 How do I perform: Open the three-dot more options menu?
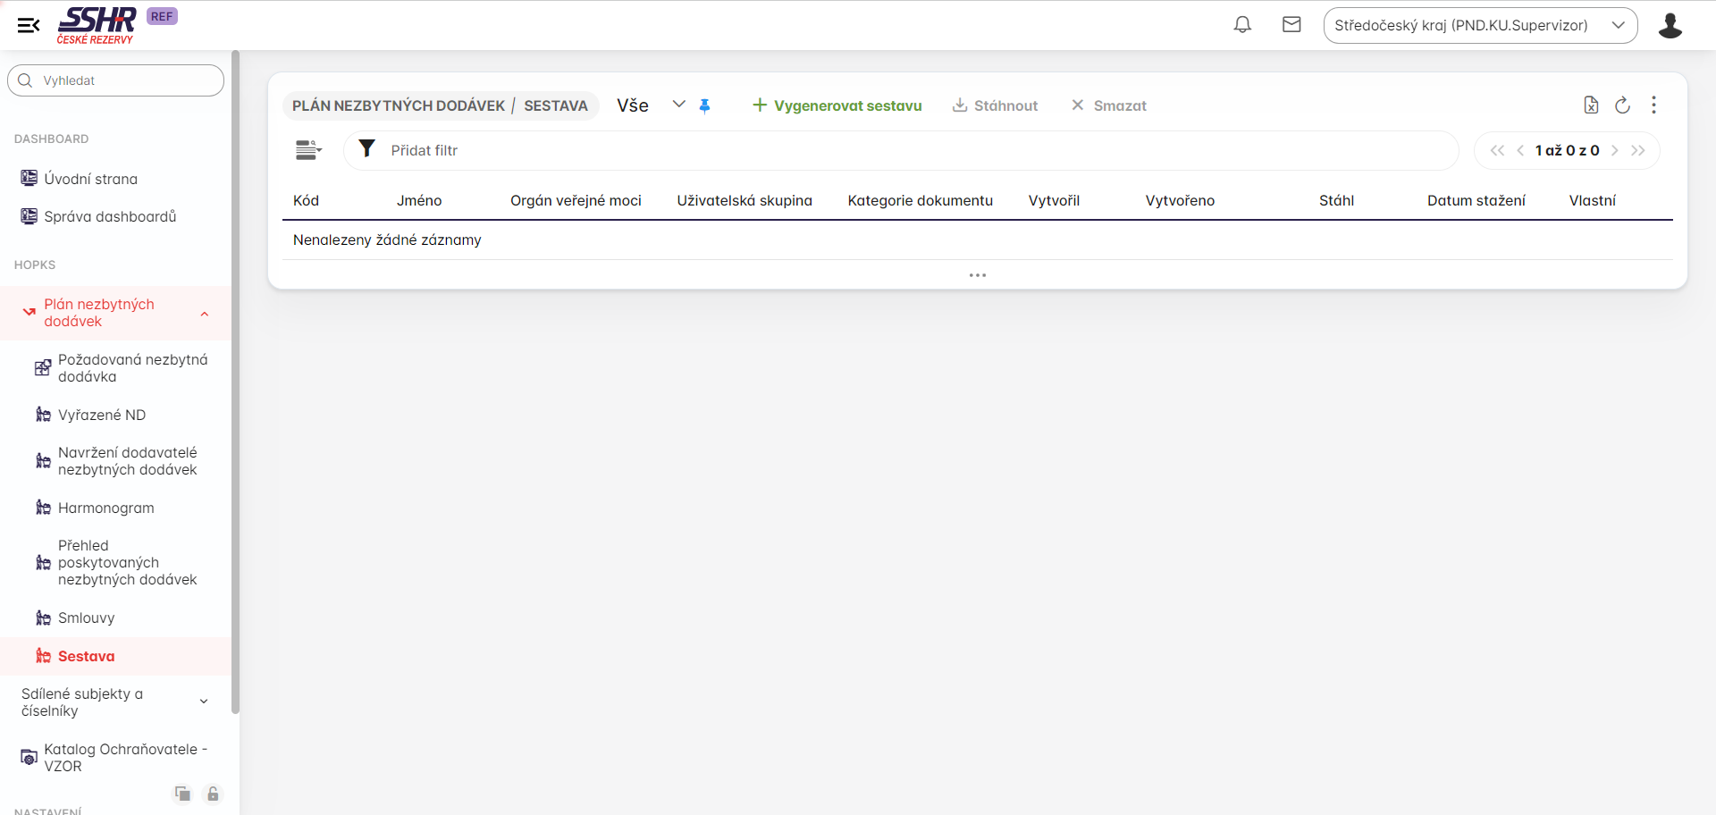tap(1653, 105)
